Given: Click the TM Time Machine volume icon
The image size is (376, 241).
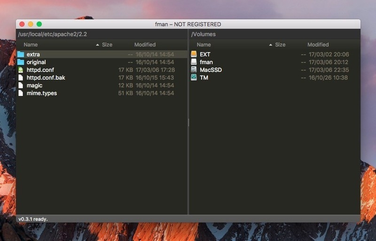Looking at the screenshot, I should (x=194, y=78).
